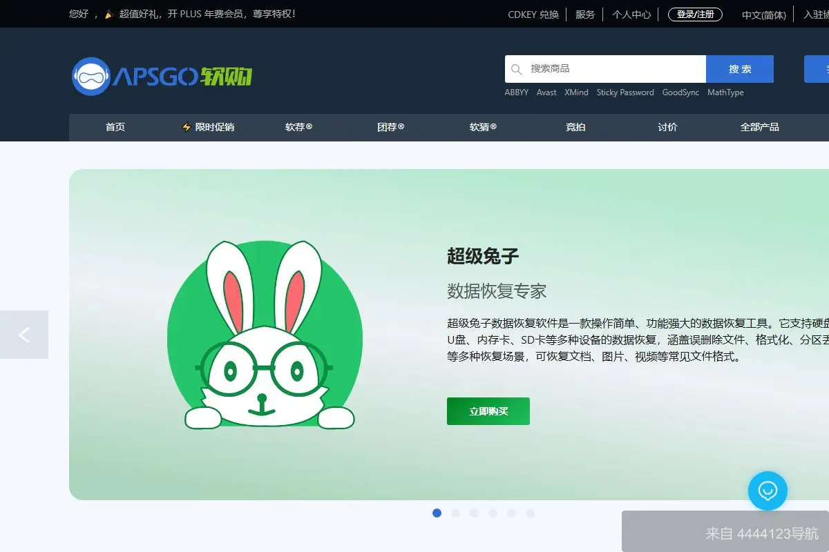Open the 全部产品 menu item
The image size is (829, 552).
click(760, 127)
